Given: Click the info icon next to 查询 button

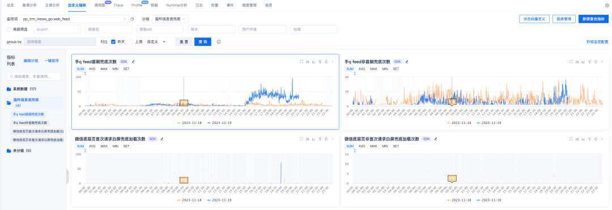Looking at the screenshot, I should pyautogui.click(x=219, y=42).
